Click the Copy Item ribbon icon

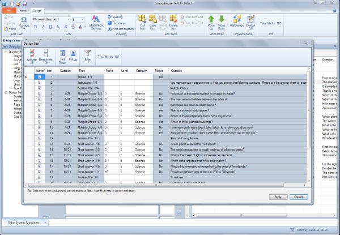tap(152, 19)
